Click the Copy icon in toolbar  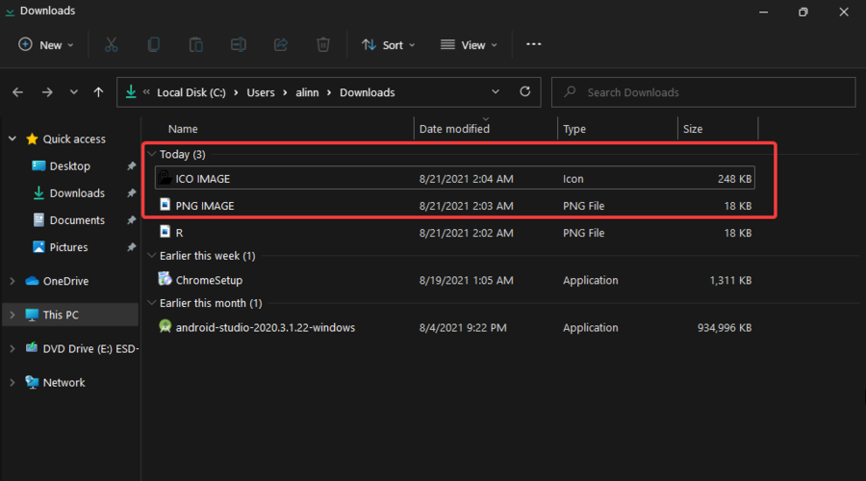click(154, 44)
